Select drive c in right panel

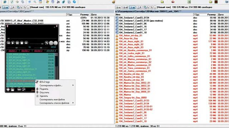pyautogui.click(x=118, y=7)
